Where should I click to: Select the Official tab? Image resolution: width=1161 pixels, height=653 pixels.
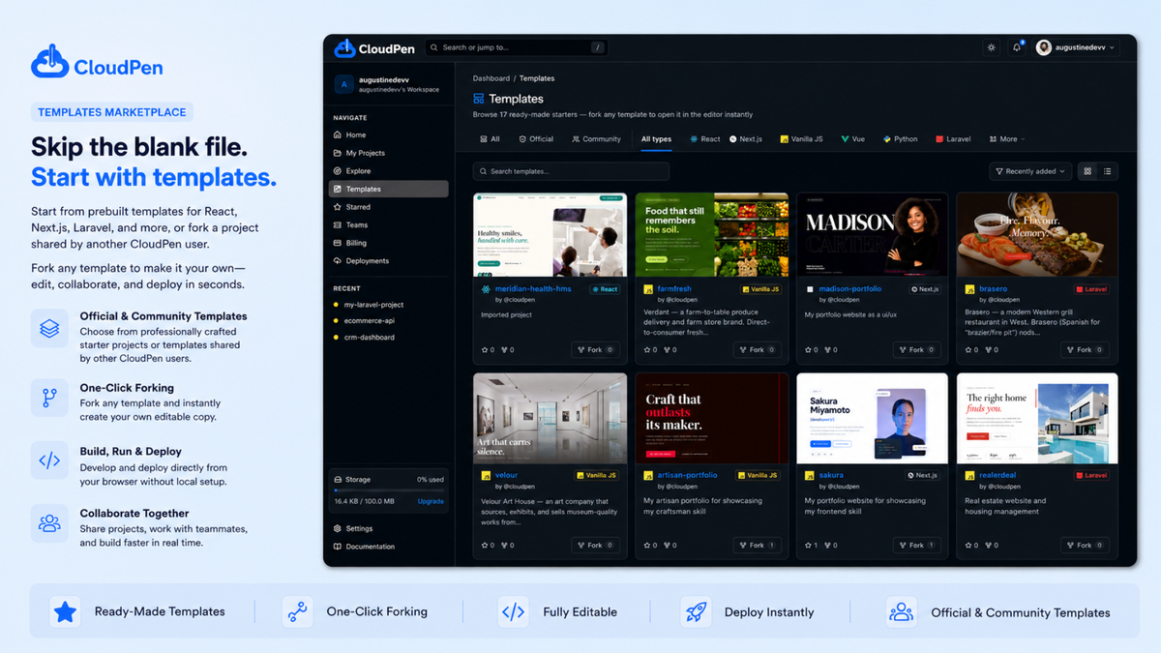pyautogui.click(x=536, y=139)
